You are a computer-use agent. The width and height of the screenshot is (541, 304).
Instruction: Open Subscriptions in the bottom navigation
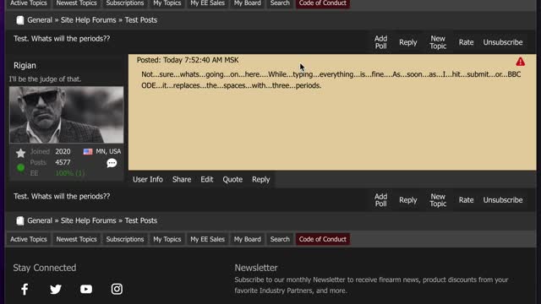point(125,239)
